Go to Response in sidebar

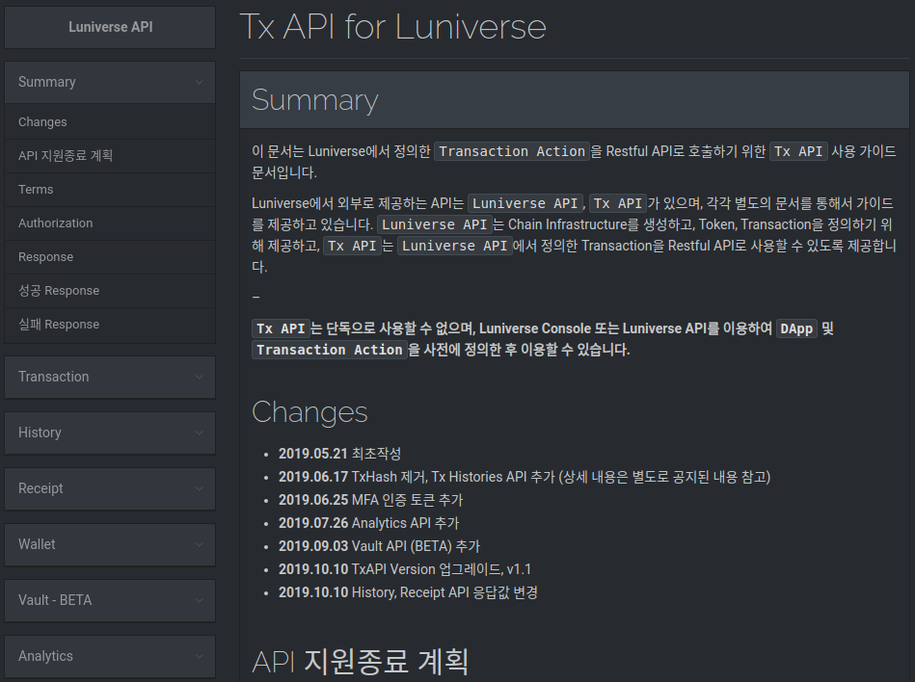click(x=110, y=257)
